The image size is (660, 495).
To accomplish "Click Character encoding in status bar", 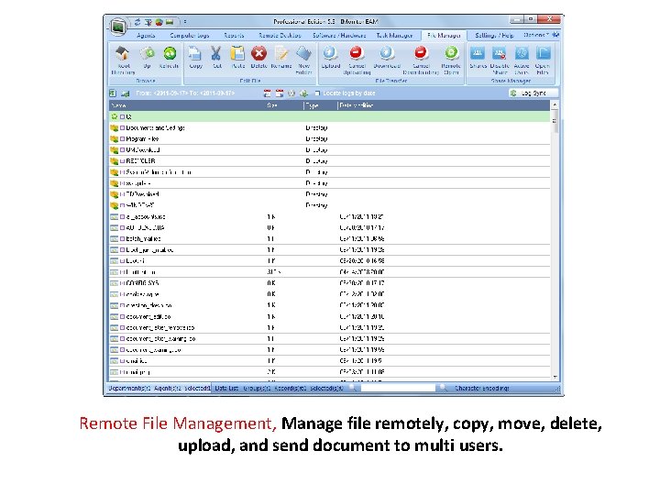I will [482, 388].
